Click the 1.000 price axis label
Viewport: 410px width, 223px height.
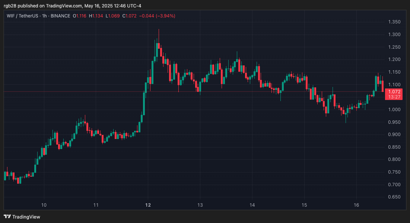click(394, 109)
